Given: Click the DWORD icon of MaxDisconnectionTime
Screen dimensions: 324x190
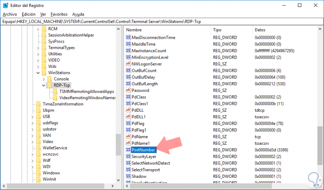Looking at the screenshot, I should [128, 37].
